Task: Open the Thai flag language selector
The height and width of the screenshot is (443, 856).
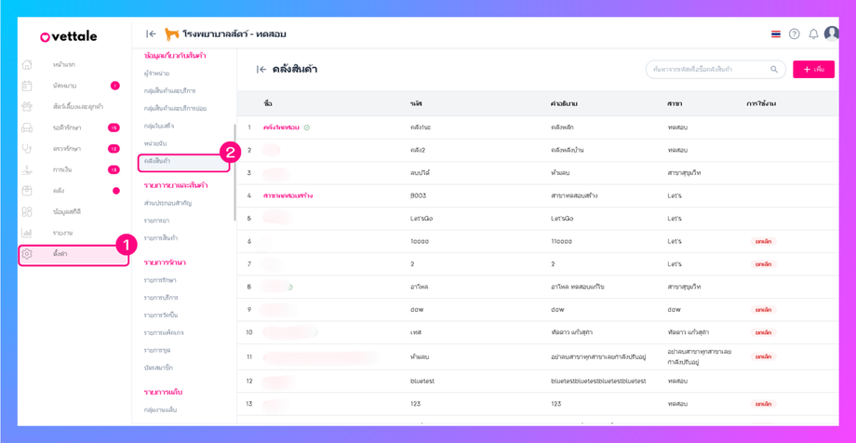Action: 776,34
